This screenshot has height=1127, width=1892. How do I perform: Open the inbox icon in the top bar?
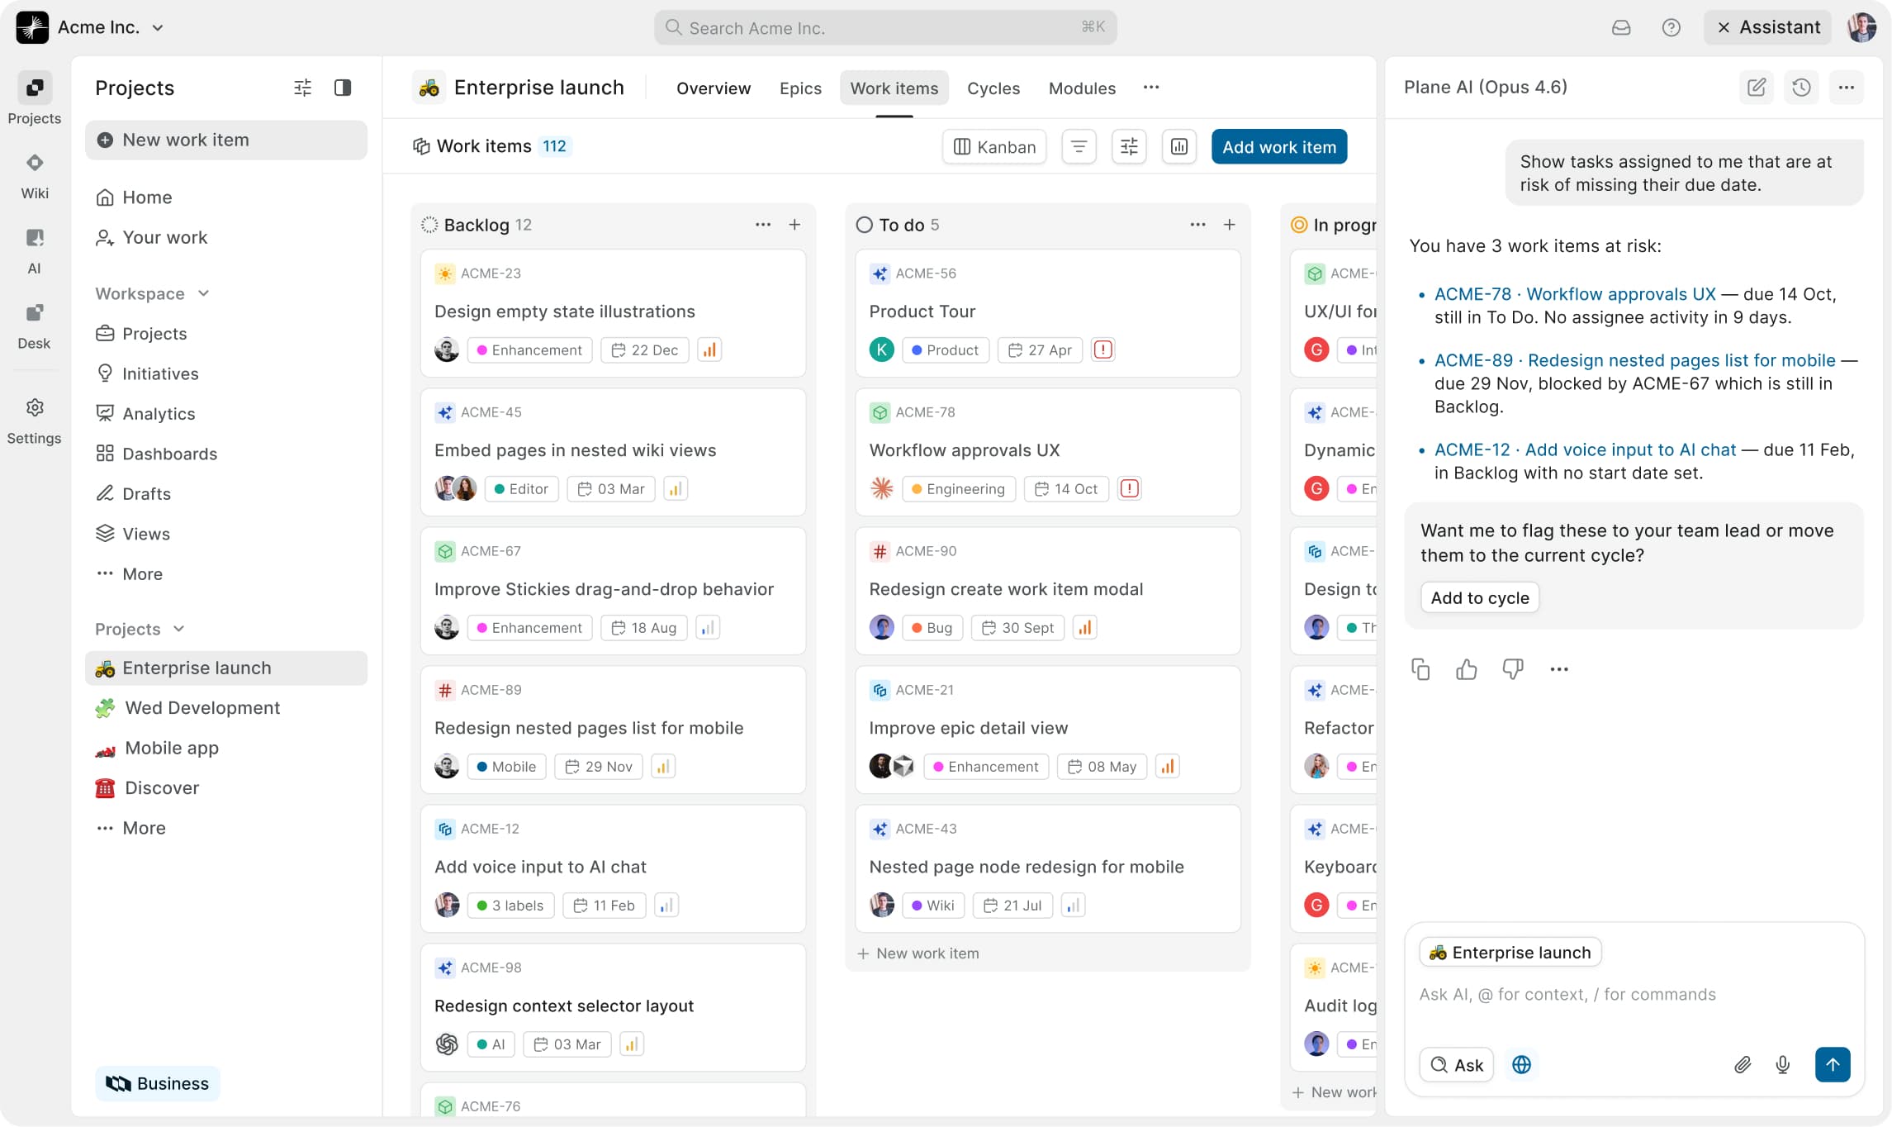(1621, 27)
